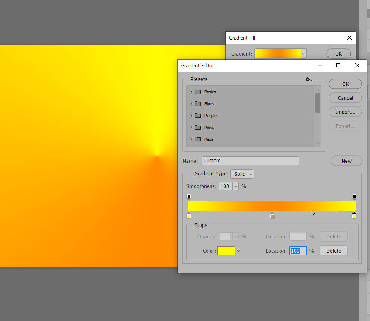Click the Import... button
The height and width of the screenshot is (321, 370).
(345, 112)
